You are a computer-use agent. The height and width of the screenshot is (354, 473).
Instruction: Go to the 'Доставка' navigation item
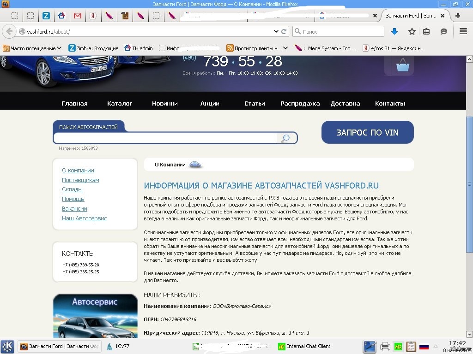[345, 103]
